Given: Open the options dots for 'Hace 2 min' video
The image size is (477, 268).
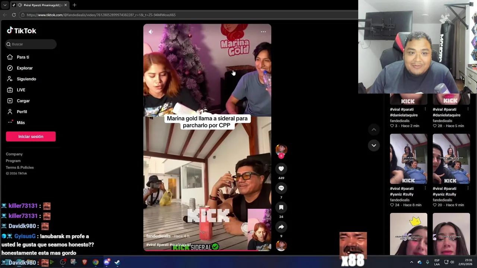Looking at the screenshot, I should tap(425, 109).
